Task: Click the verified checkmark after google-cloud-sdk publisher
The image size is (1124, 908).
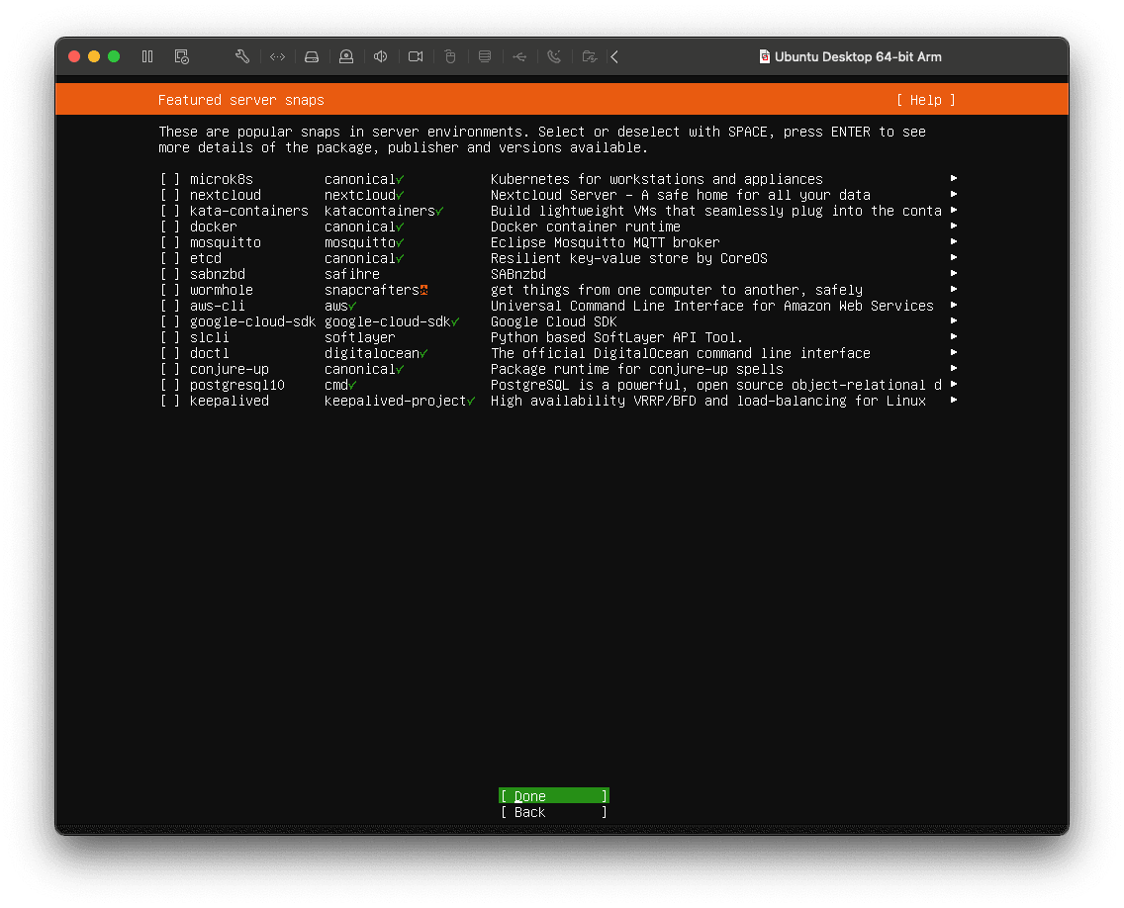Action: (x=455, y=321)
